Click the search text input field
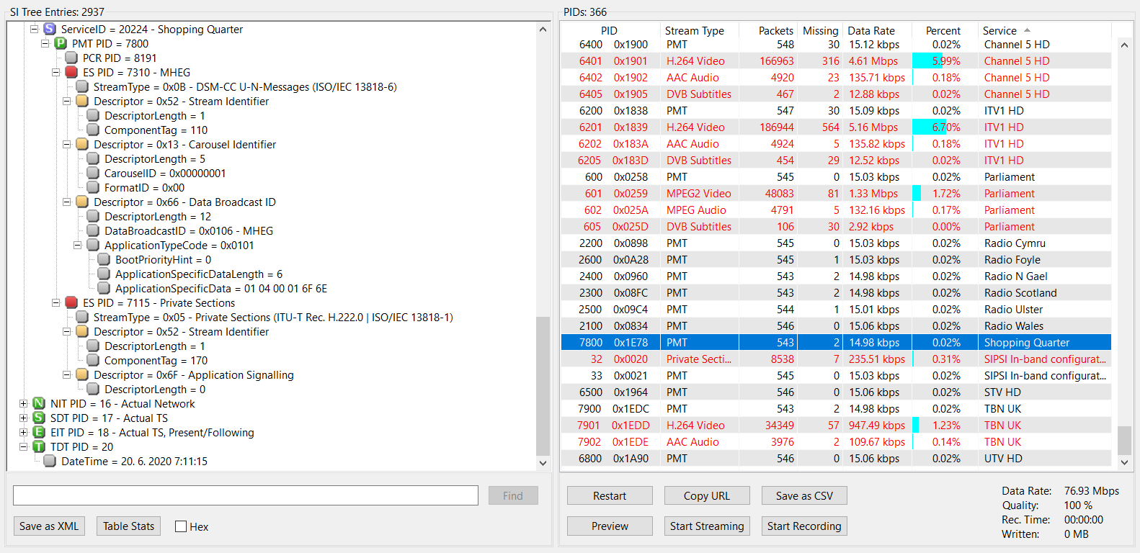The height and width of the screenshot is (553, 1140). coord(246,495)
